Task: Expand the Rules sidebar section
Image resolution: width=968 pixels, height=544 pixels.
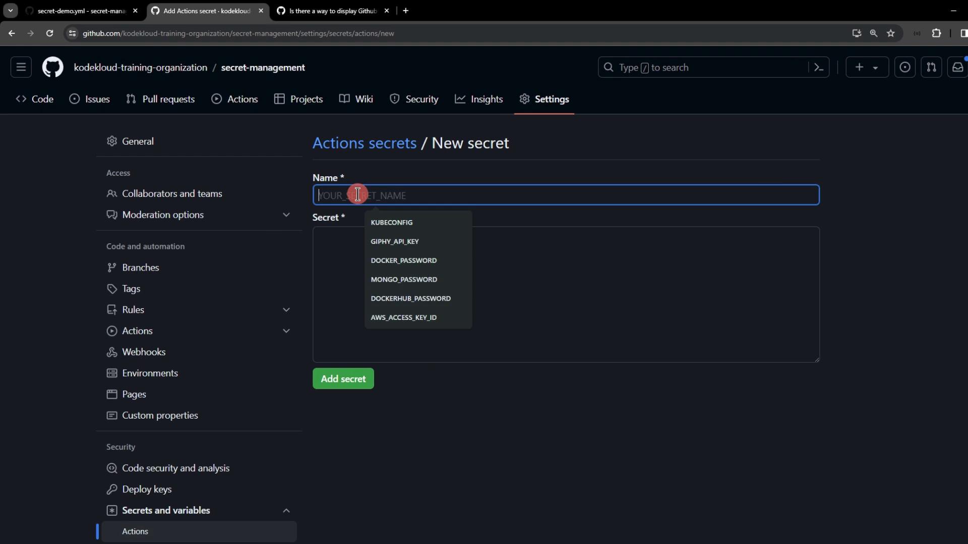Action: 286,310
